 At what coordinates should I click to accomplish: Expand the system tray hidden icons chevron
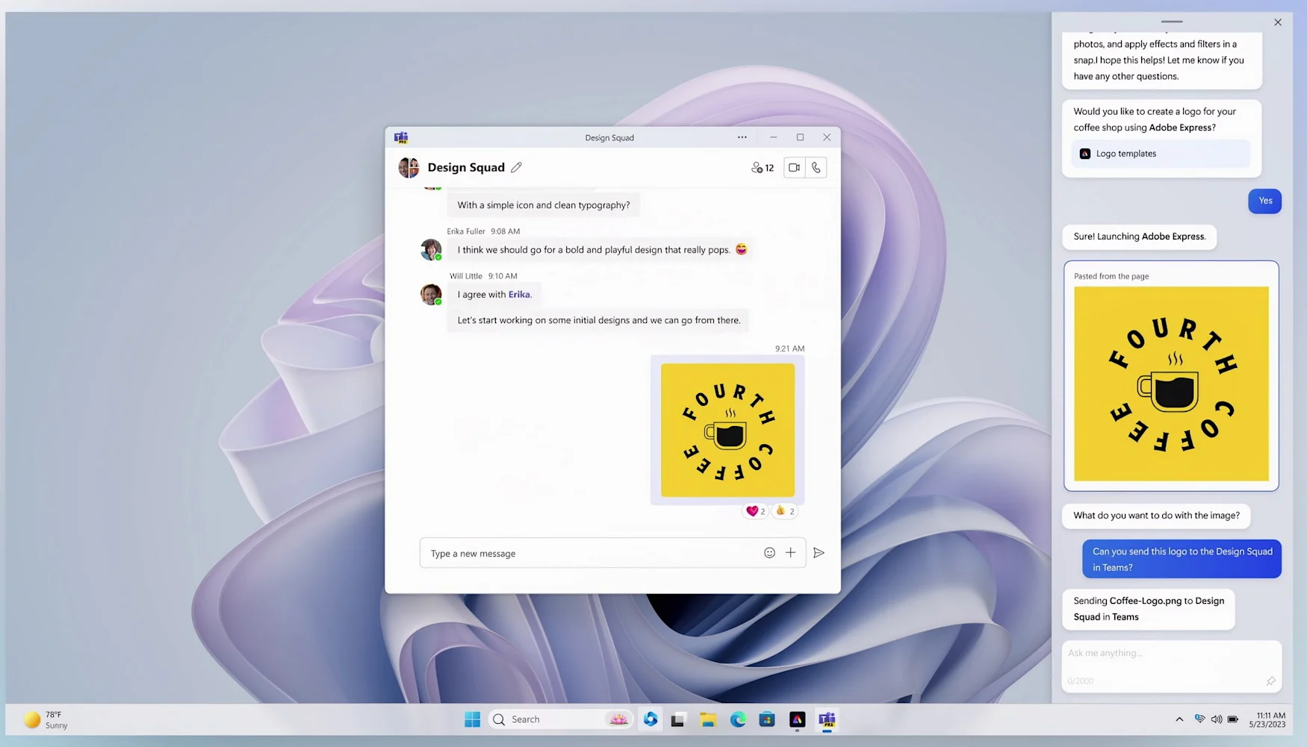[x=1179, y=719]
